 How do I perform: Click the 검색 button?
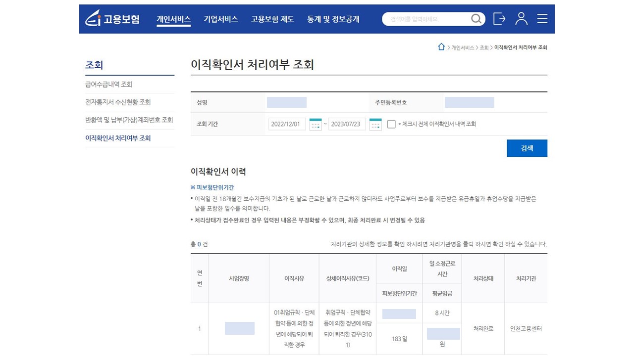point(527,148)
